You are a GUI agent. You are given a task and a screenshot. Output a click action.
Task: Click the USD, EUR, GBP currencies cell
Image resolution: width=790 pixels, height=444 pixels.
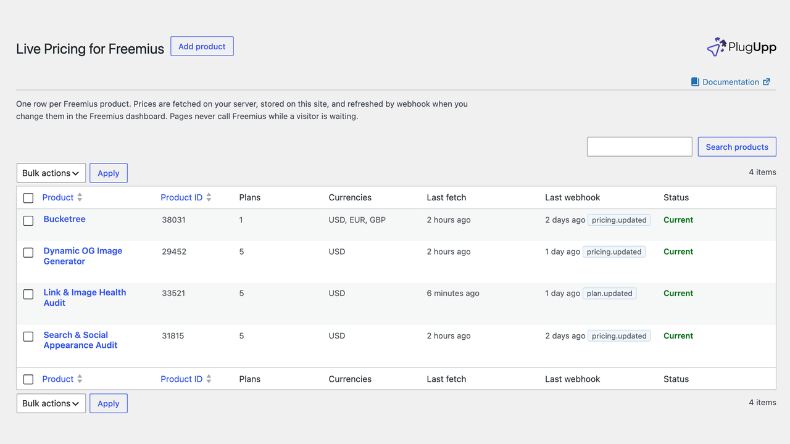click(x=357, y=220)
